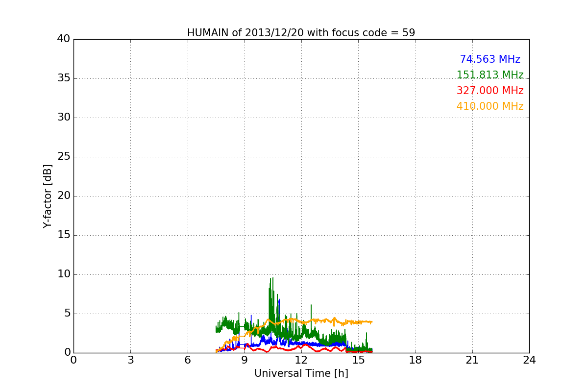Click the x-axis tick label 3
This screenshot has height=392, width=588.
point(130,360)
